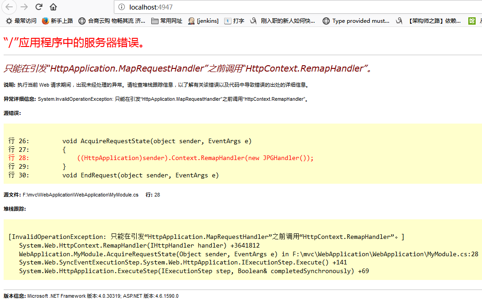The height and width of the screenshot is (300, 482).
Task: Click the red server error heading
Action: click(x=74, y=42)
